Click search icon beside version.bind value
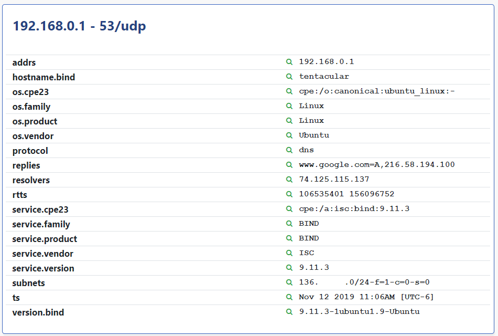Viewport: 498px width, 336px height. [289, 312]
